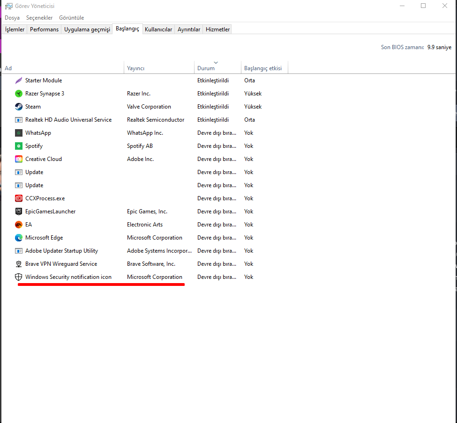Screen dimensions: 457x423
Task: Switch to the Hizmetler tab
Action: tap(217, 29)
